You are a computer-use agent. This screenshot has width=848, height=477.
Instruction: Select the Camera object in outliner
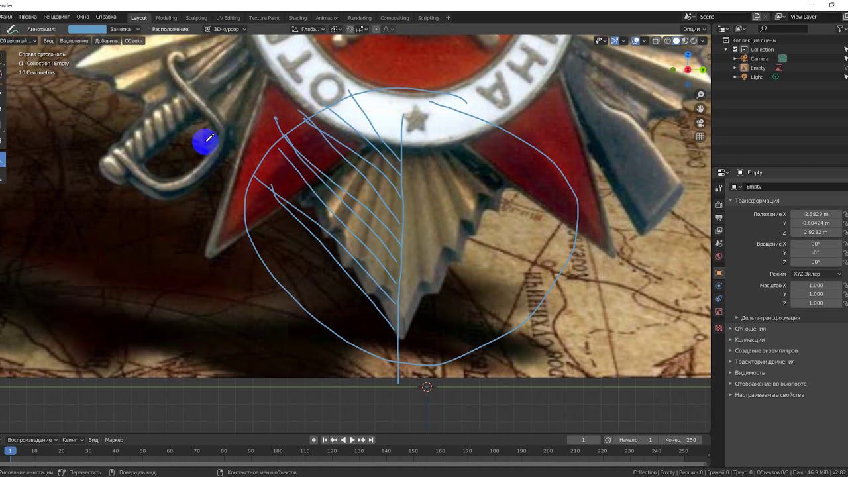pos(759,58)
